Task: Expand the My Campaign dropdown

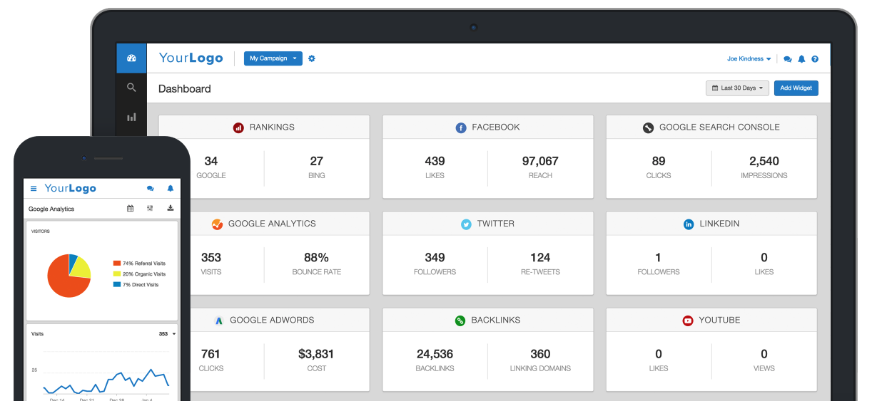Action: (x=273, y=58)
